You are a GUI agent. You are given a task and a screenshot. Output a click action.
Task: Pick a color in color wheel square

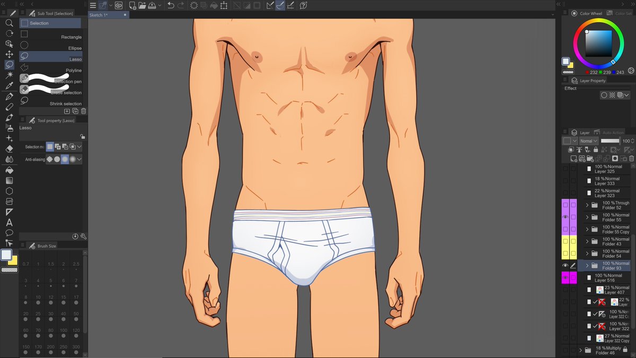tap(598, 43)
